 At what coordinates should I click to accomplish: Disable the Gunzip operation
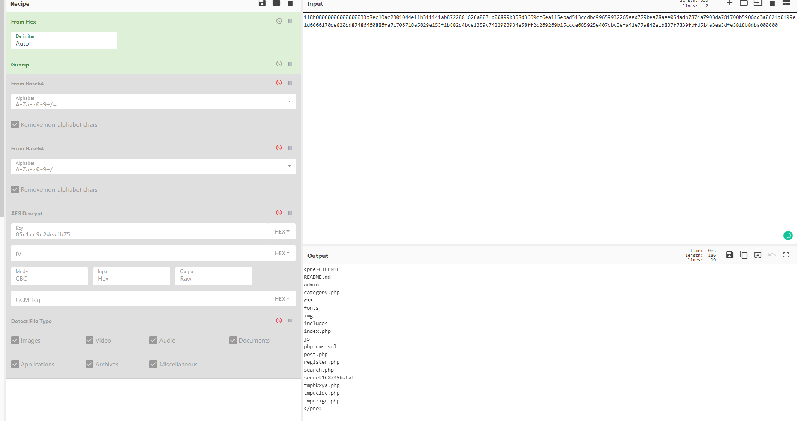pyautogui.click(x=279, y=64)
